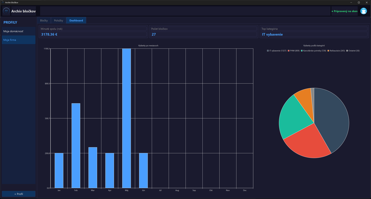The image size is (371, 199).
Task: Click the PROFILY sidebar heading
Action: click(x=10, y=22)
